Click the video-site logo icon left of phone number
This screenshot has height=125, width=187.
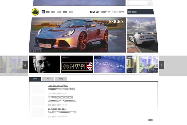[x=97, y=12]
